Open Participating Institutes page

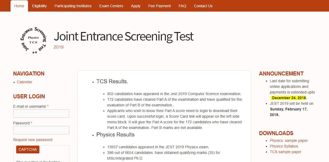[73, 6]
